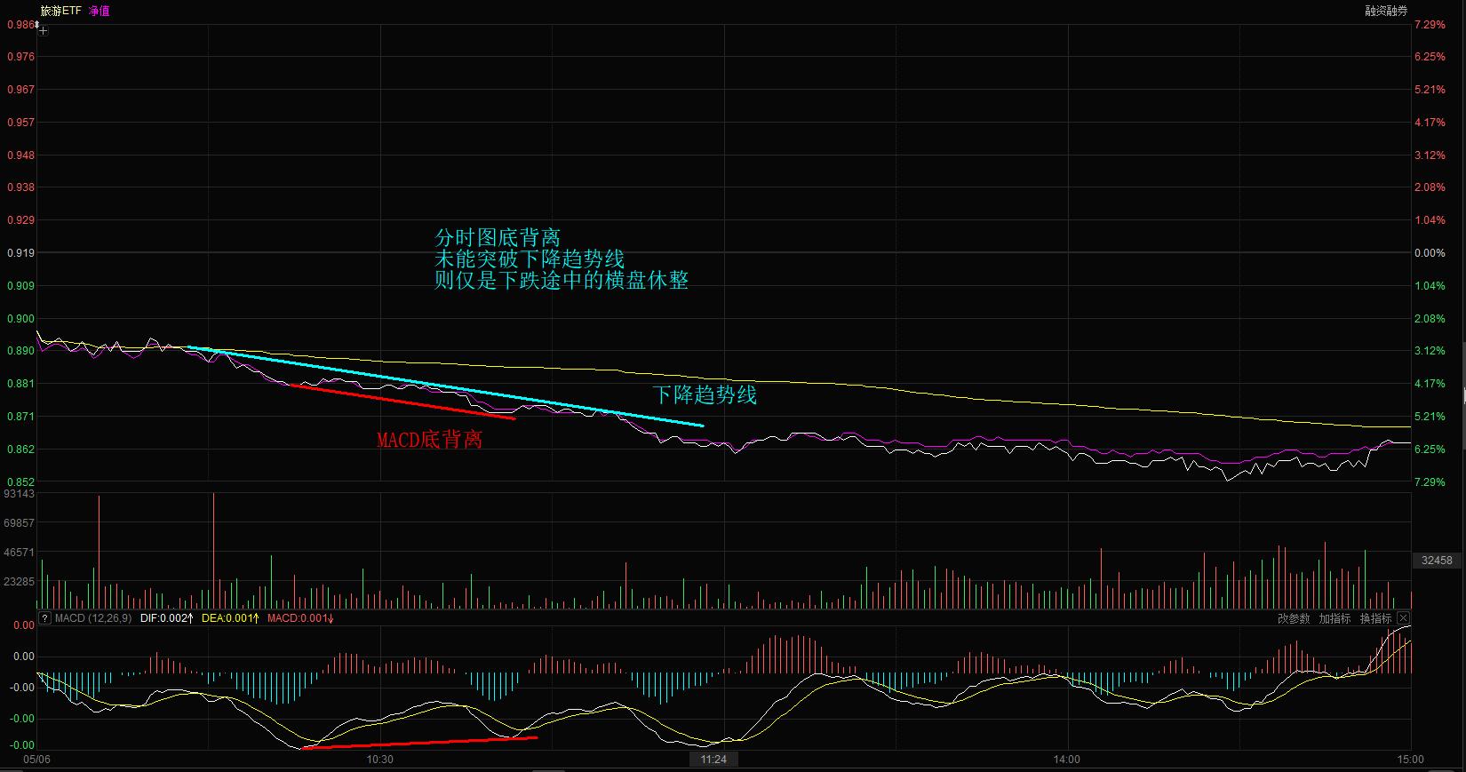Screen dimensions: 1466x772
Task: Click the 0.919 price axis label
Action: pos(20,253)
